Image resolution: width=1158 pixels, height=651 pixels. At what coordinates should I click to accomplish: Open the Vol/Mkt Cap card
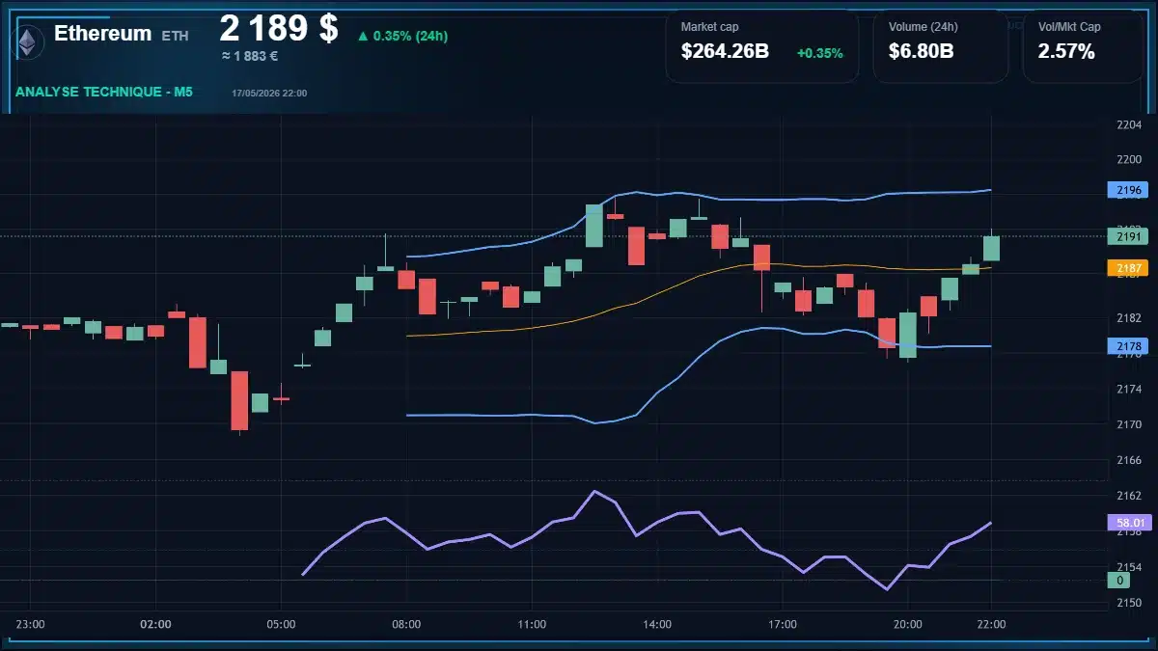(1084, 46)
